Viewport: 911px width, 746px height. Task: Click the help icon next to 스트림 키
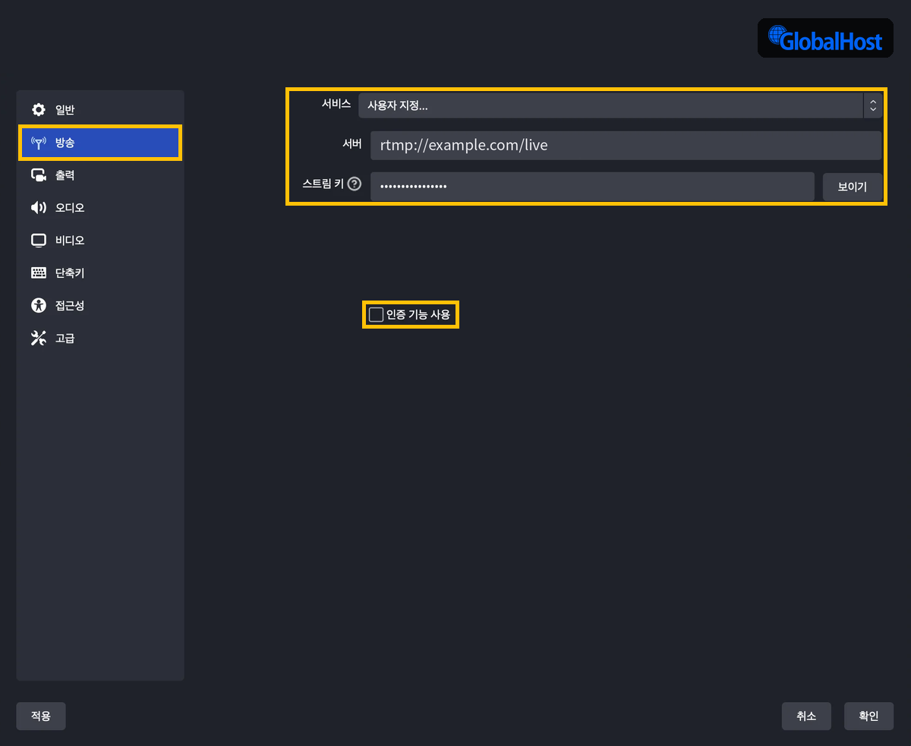point(354,183)
